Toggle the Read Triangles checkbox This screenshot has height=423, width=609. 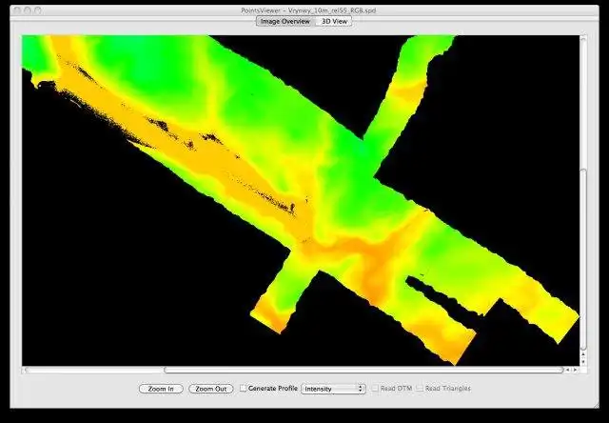pyautogui.click(x=420, y=388)
